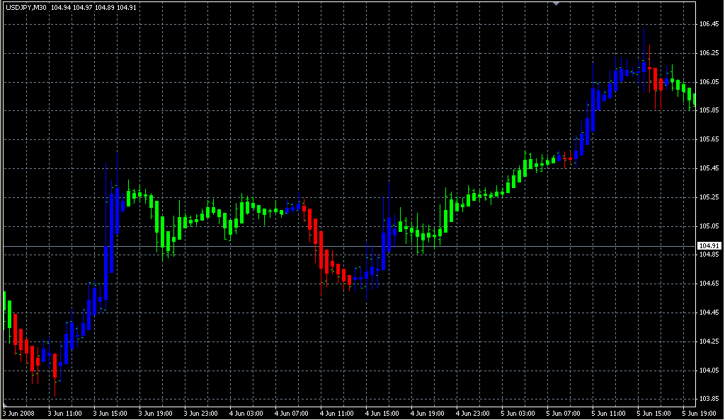Click the 106.25 price axis label
Viewport: 725px width, 420px height.
click(x=709, y=53)
